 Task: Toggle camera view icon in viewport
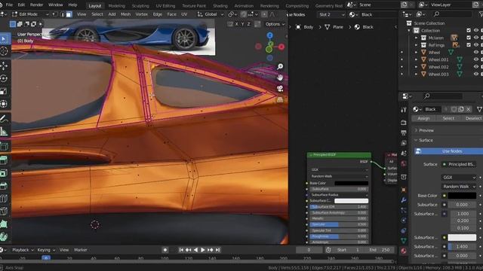[x=280, y=89]
